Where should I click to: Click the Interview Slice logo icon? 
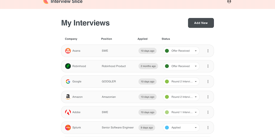point(46,2)
